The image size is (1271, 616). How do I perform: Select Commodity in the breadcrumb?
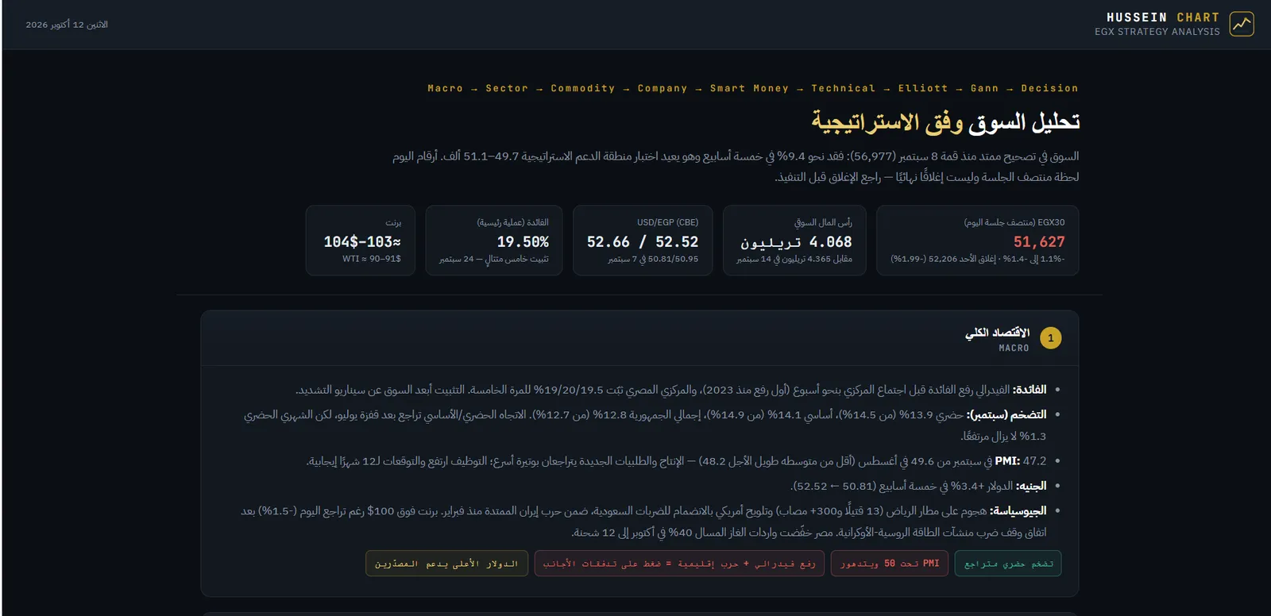[x=583, y=88]
